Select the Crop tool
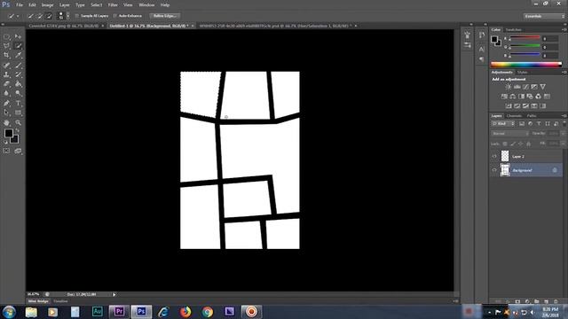568x319 pixels. point(6,55)
